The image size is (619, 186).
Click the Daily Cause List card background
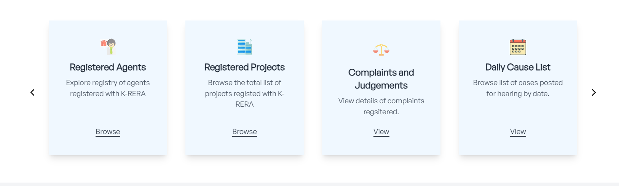tap(518, 114)
